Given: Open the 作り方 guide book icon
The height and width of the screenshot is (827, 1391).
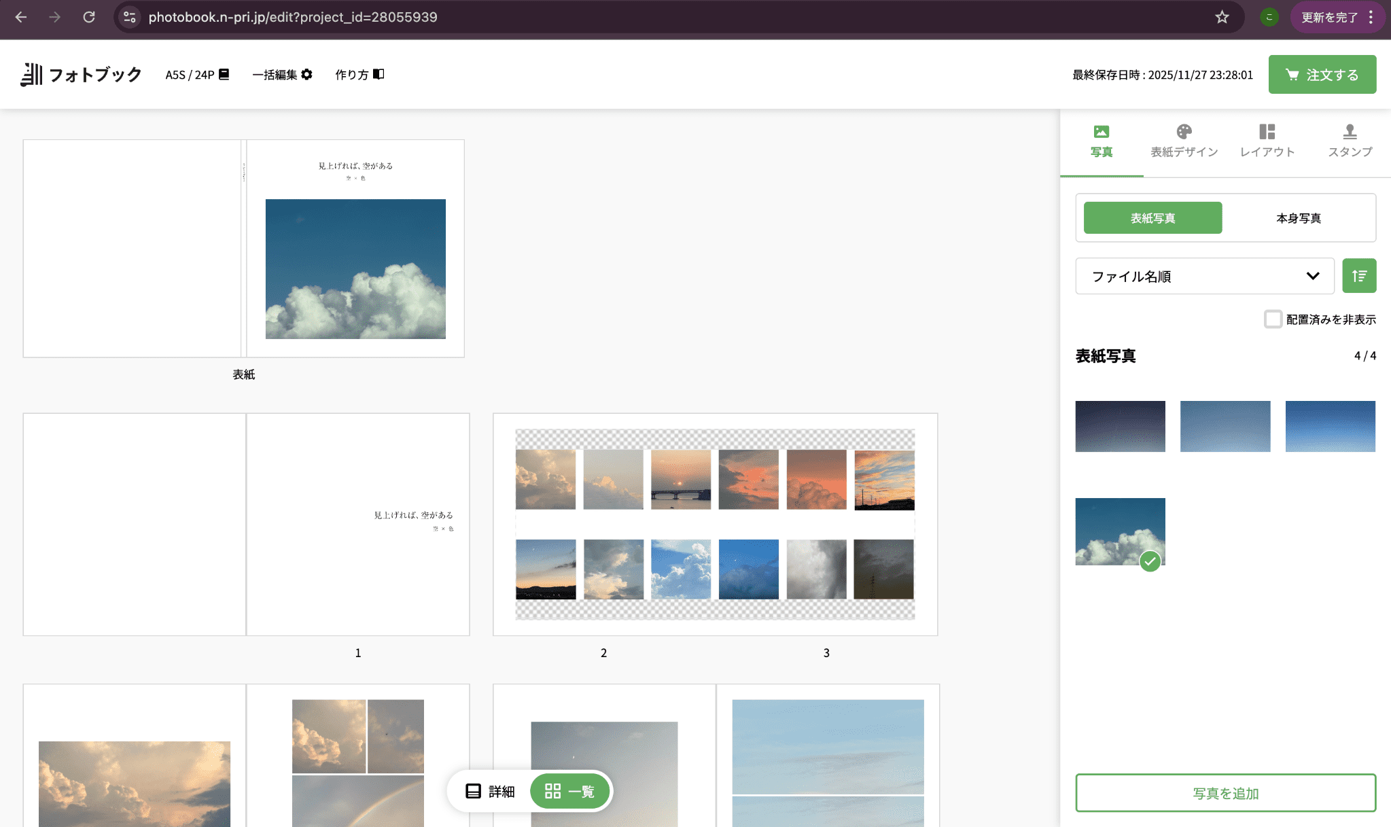Looking at the screenshot, I should [378, 74].
